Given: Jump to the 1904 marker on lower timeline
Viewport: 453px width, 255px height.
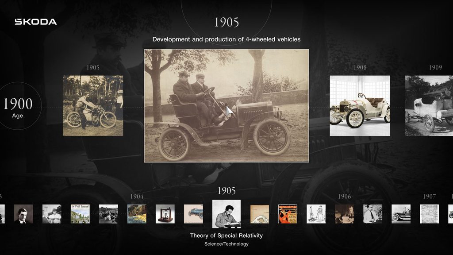Looking at the screenshot, I should coord(137,197).
